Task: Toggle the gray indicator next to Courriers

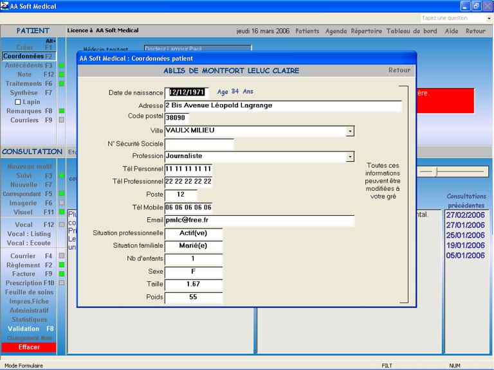Action: coord(62,120)
